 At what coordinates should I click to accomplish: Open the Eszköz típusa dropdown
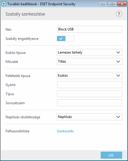90,52
